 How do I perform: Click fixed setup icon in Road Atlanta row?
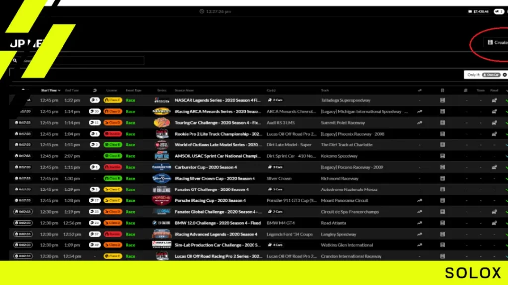pos(494,223)
